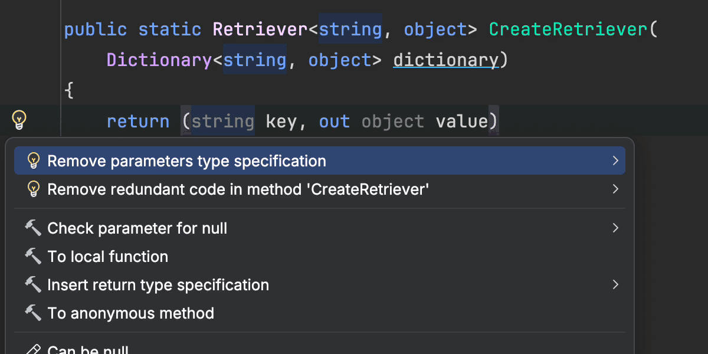The width and height of the screenshot is (708, 354).
Task: Open the Check parameter for null submenu arrow
Action: pos(615,228)
